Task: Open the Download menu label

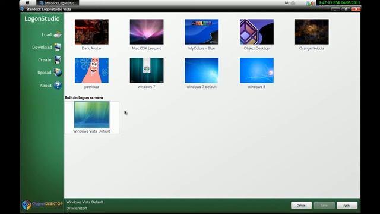Action: coord(42,47)
